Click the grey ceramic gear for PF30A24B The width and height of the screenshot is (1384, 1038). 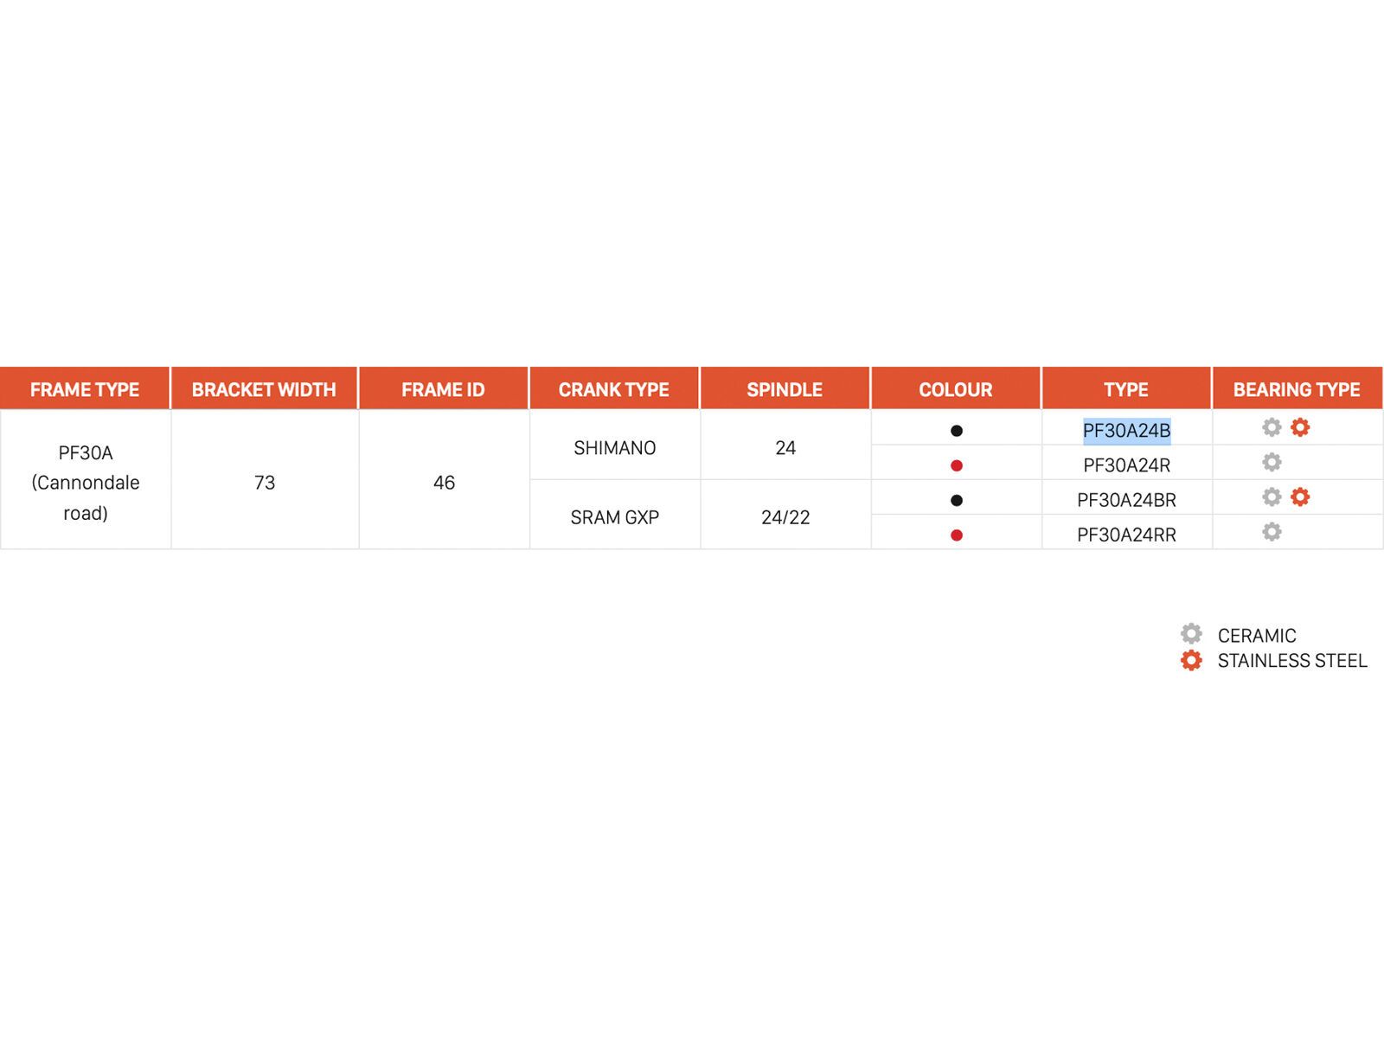click(1272, 427)
